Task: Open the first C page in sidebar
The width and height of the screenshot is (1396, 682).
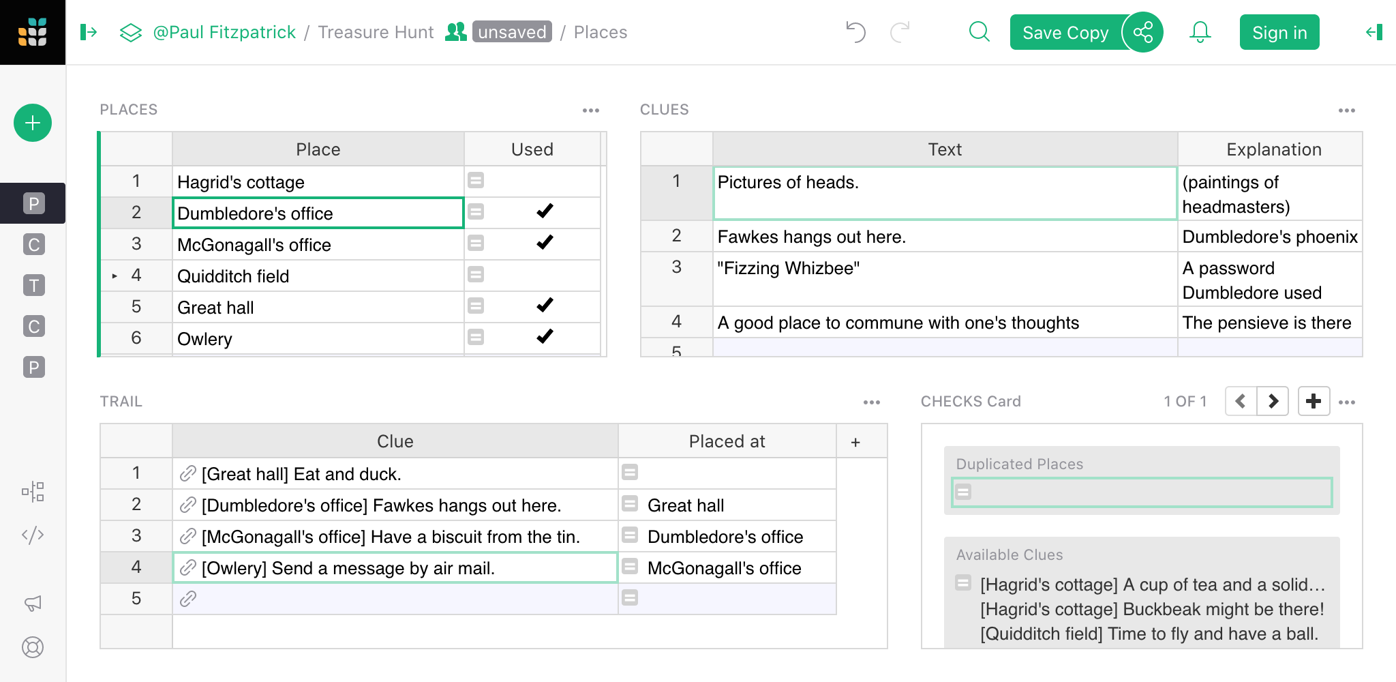Action: pos(33,244)
